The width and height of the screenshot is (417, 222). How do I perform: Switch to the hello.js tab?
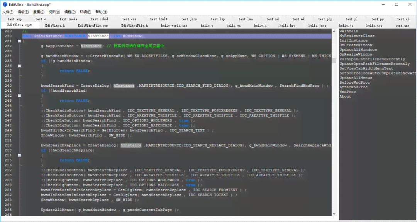[x=346, y=25]
